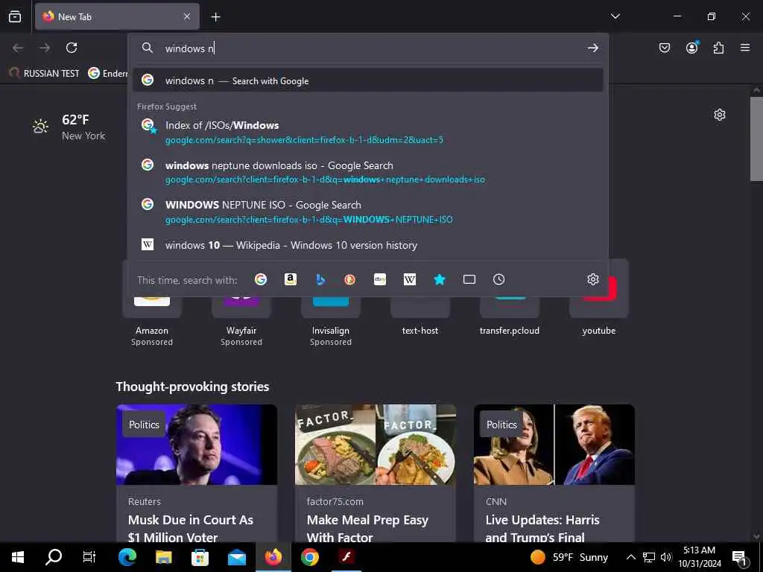The image size is (763, 572).
Task: Click the page vertical scrollbar thumb
Action: coord(756,139)
